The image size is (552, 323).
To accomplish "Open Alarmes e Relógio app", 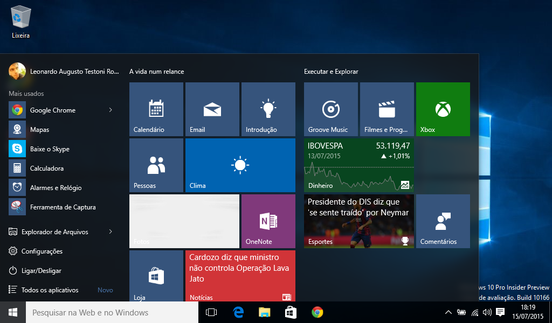I will [64, 187].
